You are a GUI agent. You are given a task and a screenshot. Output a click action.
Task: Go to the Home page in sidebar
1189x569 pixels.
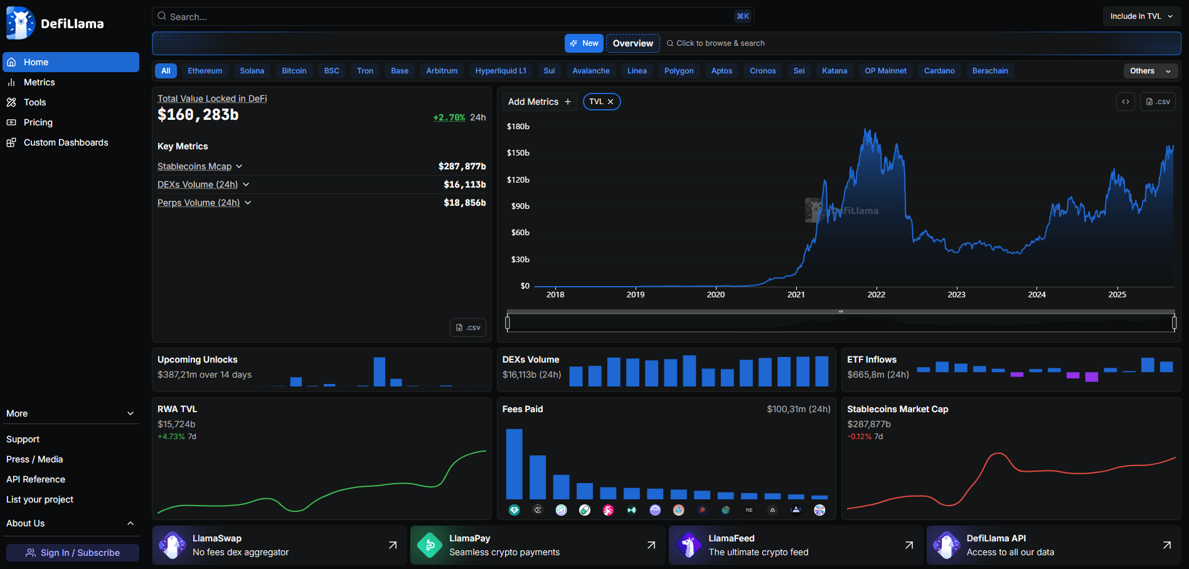71,62
